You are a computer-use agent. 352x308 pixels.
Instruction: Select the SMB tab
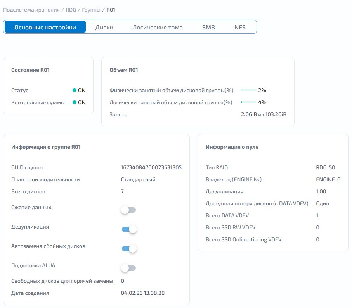pos(208,28)
